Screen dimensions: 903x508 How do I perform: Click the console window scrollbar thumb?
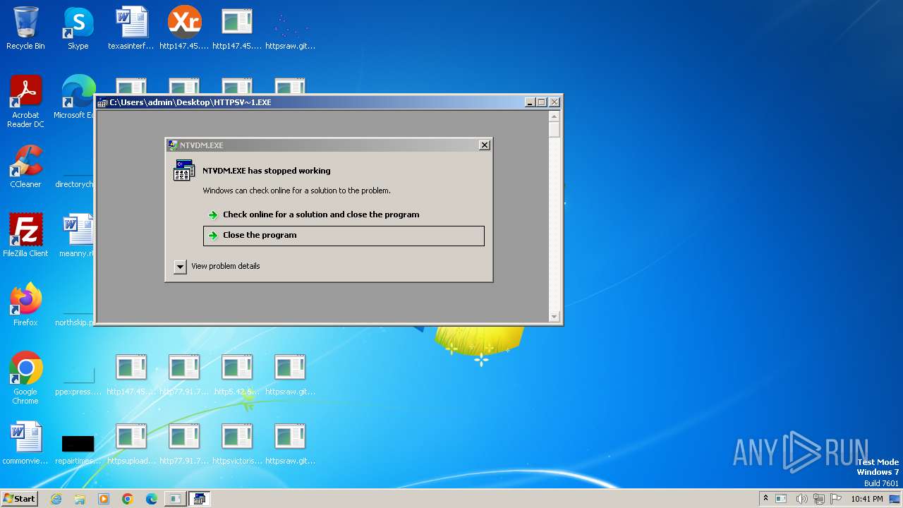tap(554, 130)
